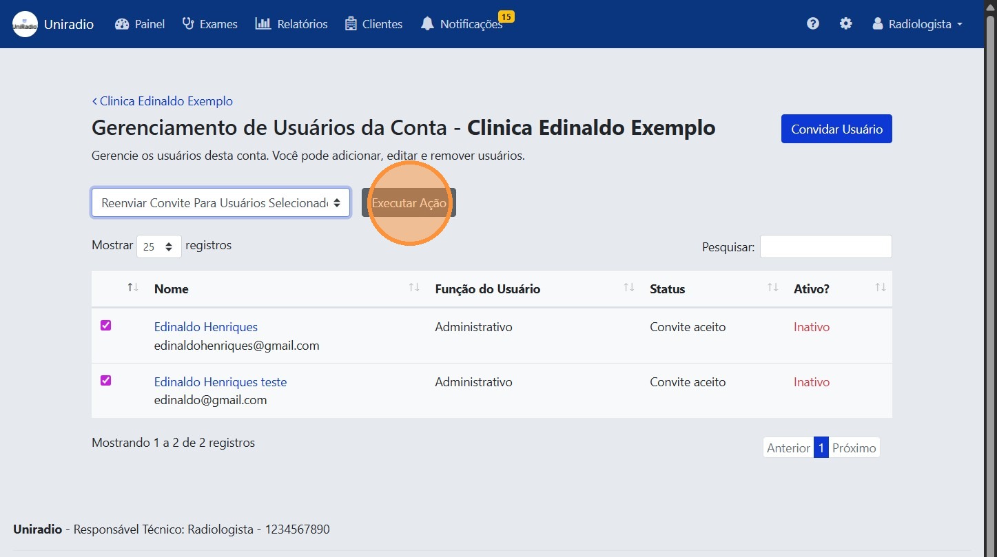Uncheck the Edinaldo Henriques row checkbox
This screenshot has height=557, width=997.
click(x=105, y=325)
